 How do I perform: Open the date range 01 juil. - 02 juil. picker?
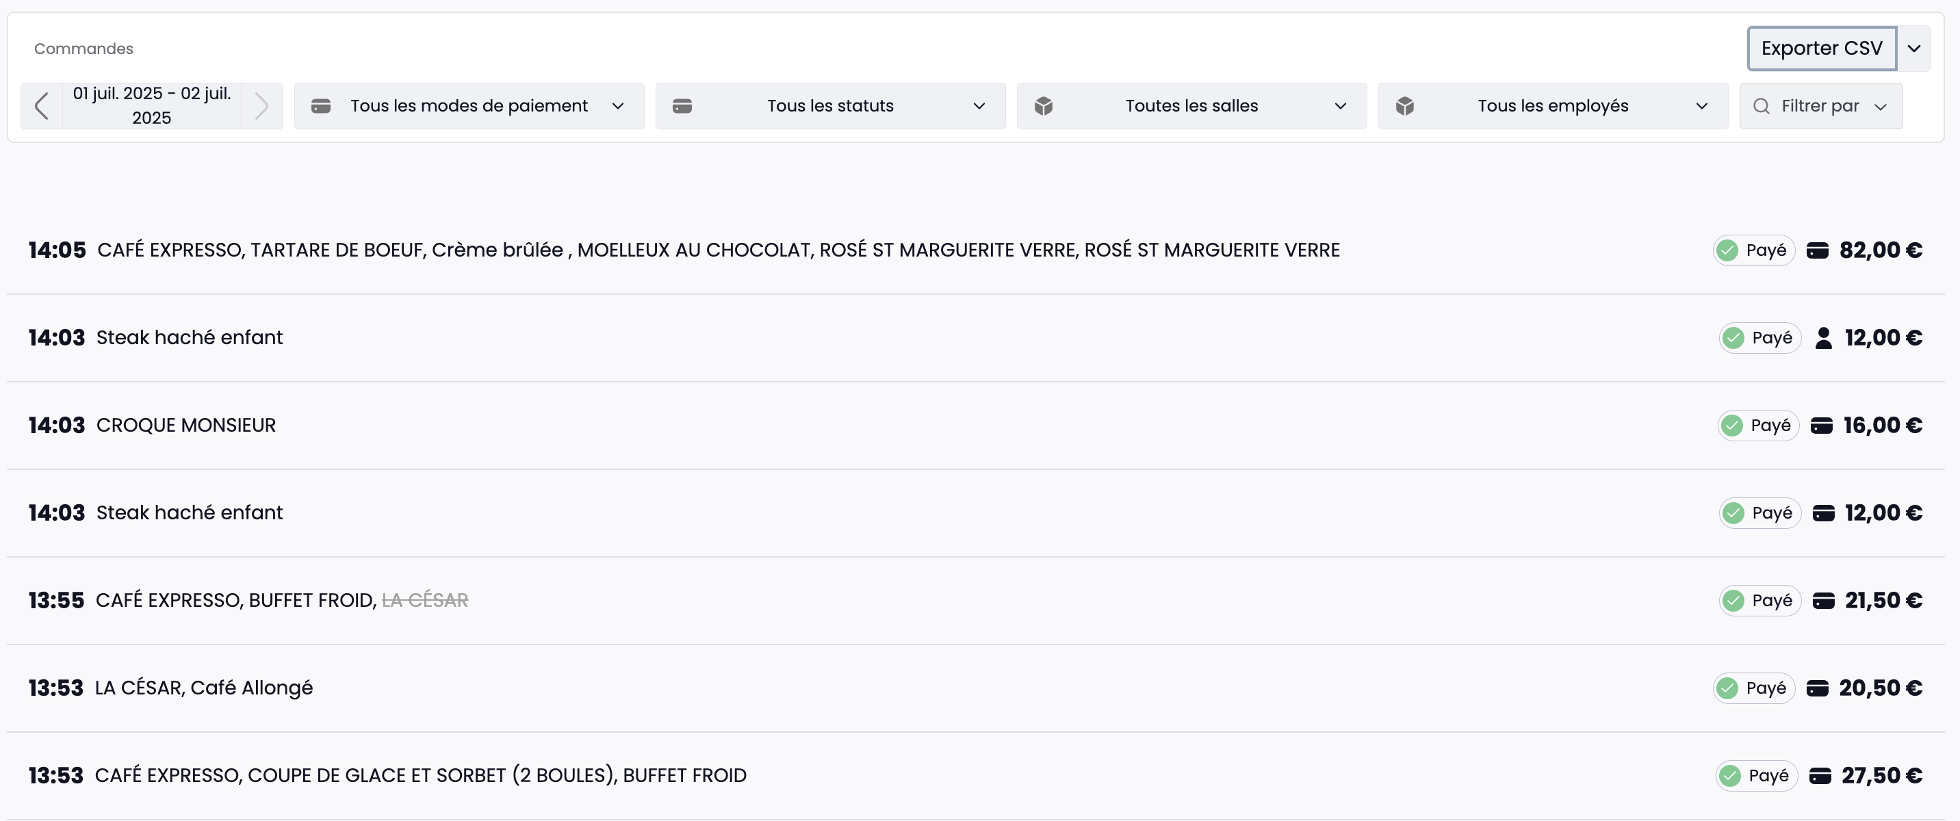pos(151,106)
